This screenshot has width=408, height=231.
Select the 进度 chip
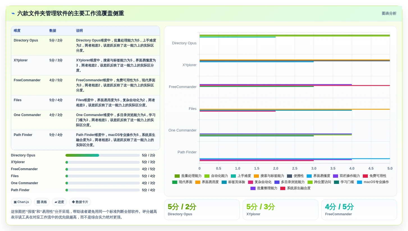(x=59, y=202)
